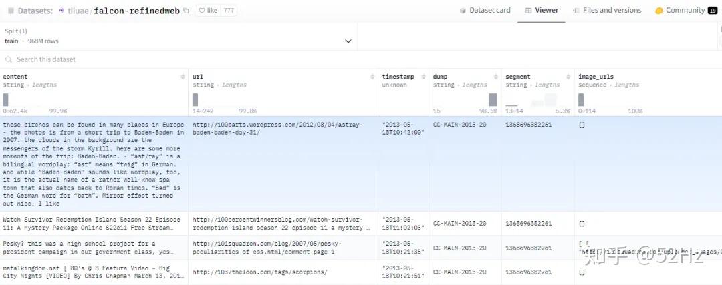Viewport: 722px width, 285px height.
Task: Sort by dump column arrows icon
Action: [497, 77]
